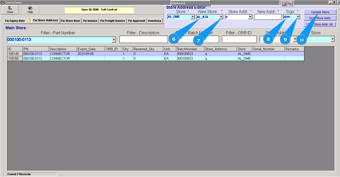Click the Update Store button
This screenshot has height=177, width=340.
[x=320, y=12]
